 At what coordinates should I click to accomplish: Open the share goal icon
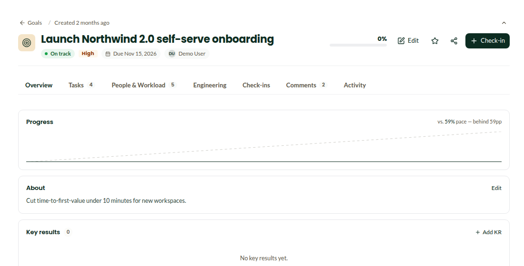point(454,41)
